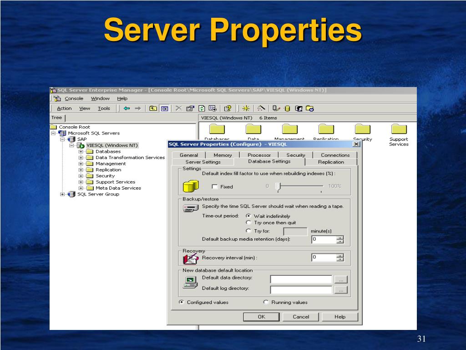Open the View menu
466x350 pixels.
(85, 108)
